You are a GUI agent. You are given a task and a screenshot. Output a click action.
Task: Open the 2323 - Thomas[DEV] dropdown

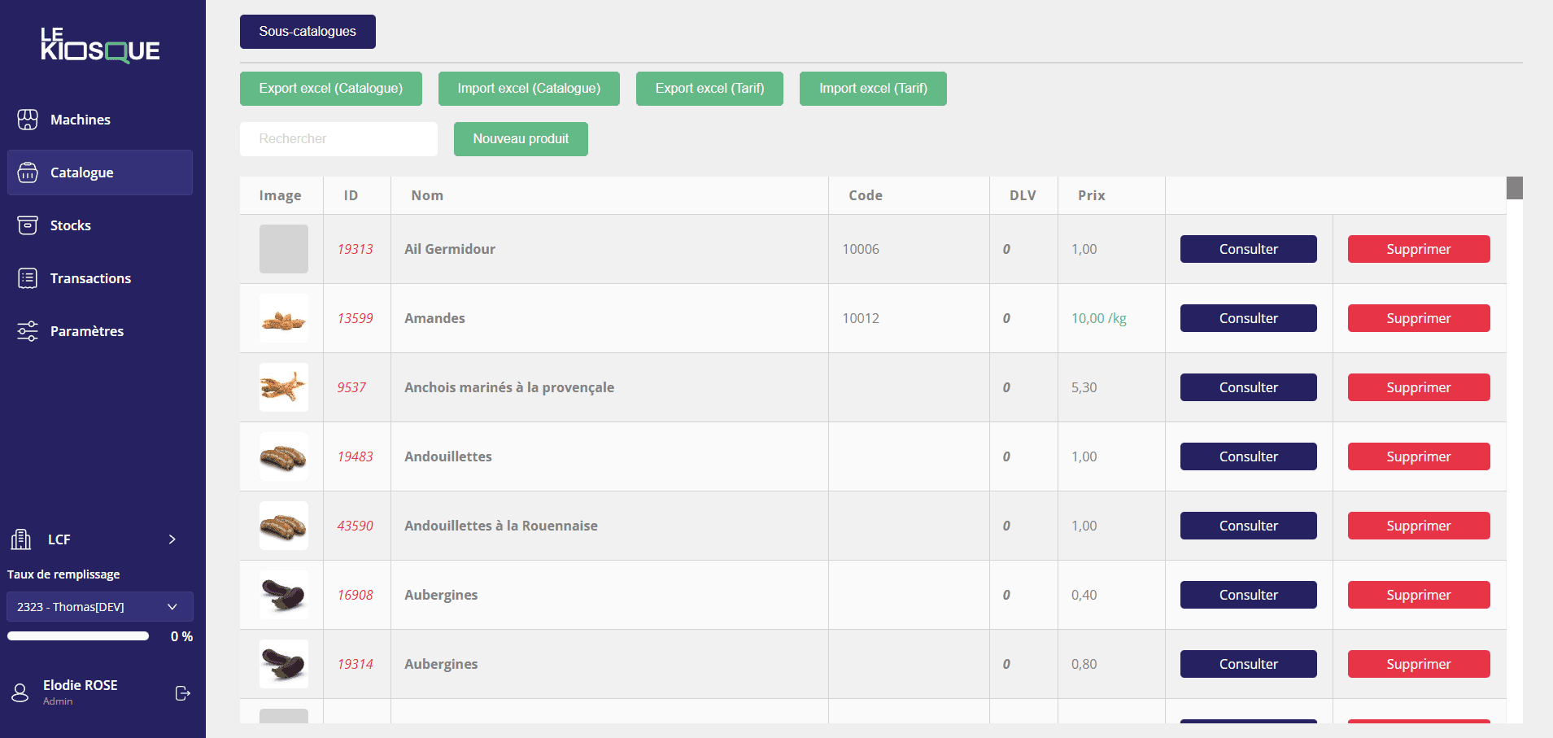point(100,607)
